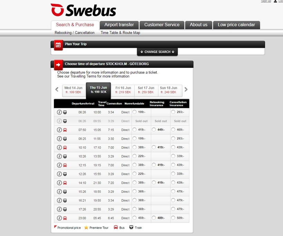283x236 pixels.
Task: Select 509:- cancellation insurance for 23:00 departure
Action: click(x=173, y=218)
